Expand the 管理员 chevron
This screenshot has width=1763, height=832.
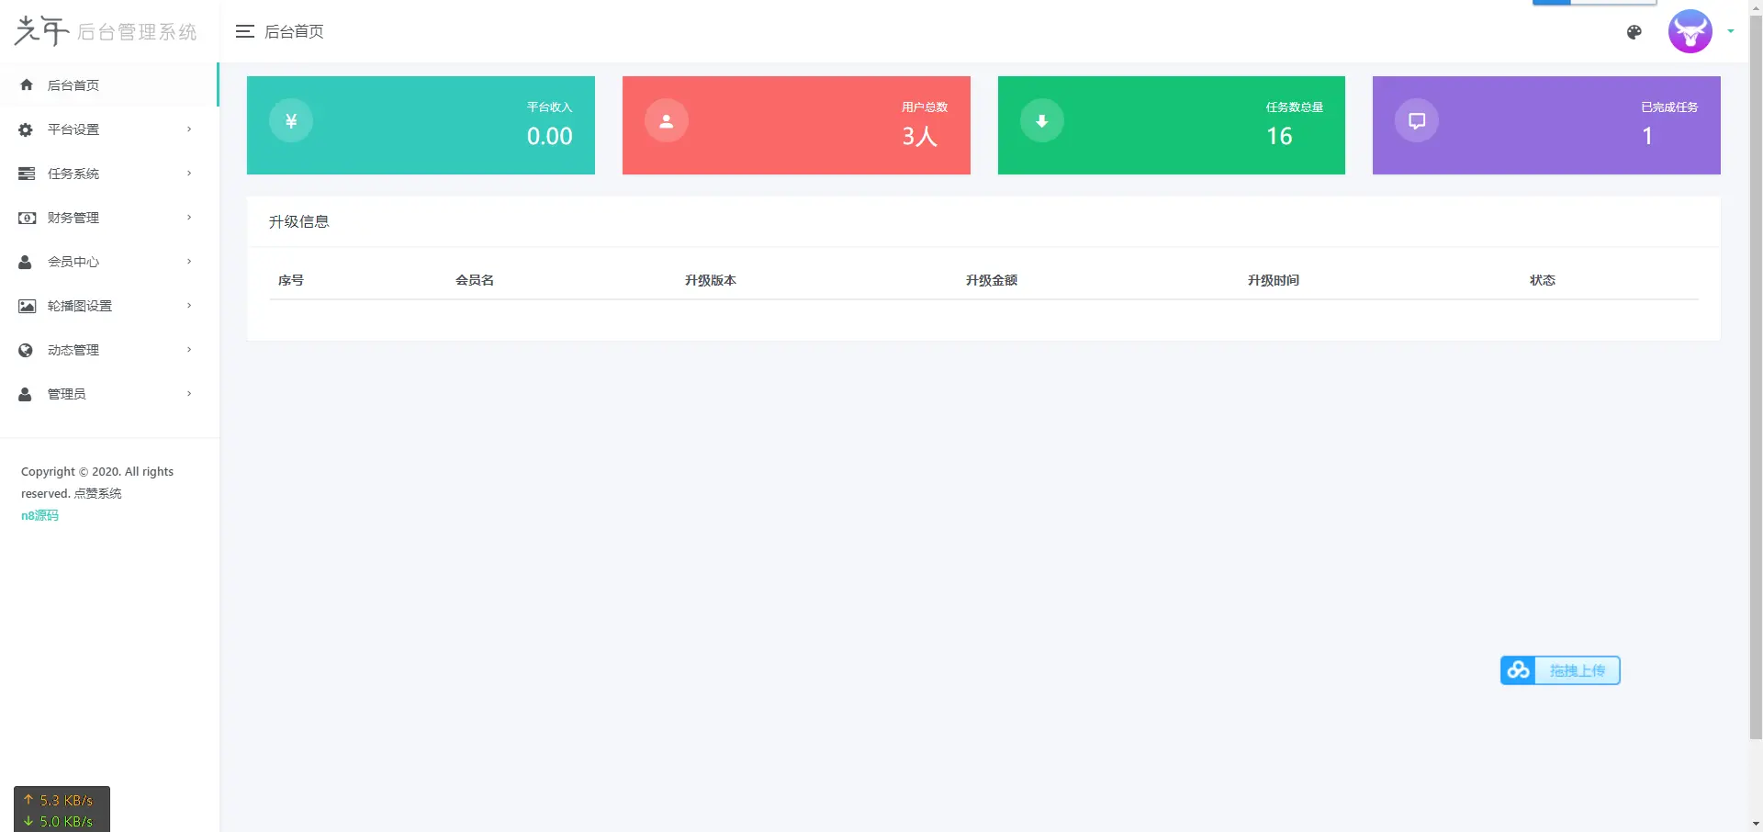[x=189, y=394]
